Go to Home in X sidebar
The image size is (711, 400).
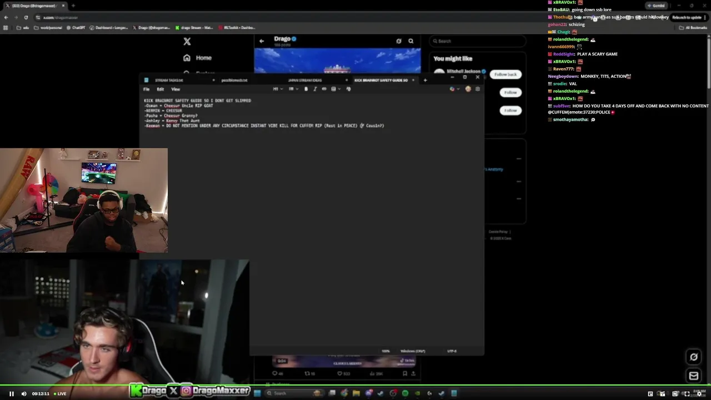coord(198,58)
